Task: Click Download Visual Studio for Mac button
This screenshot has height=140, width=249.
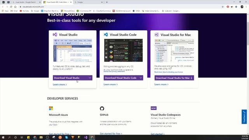Action: tap(174, 78)
